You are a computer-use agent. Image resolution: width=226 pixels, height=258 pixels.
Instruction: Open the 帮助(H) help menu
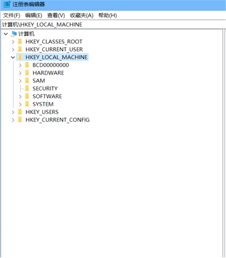(107, 15)
